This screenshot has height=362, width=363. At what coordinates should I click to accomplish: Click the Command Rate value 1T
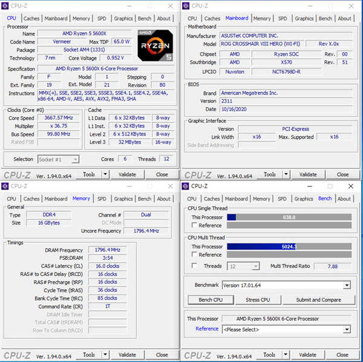tap(108, 306)
